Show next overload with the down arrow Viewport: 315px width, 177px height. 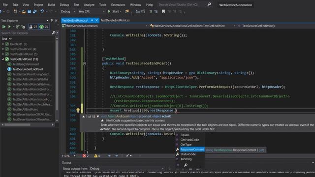pos(98,117)
